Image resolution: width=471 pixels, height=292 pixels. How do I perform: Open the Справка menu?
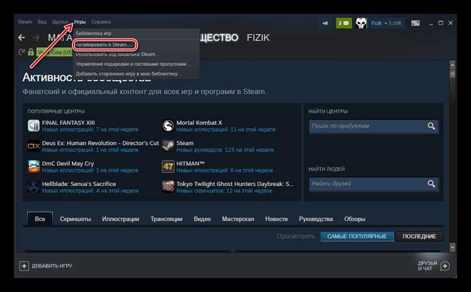click(101, 22)
